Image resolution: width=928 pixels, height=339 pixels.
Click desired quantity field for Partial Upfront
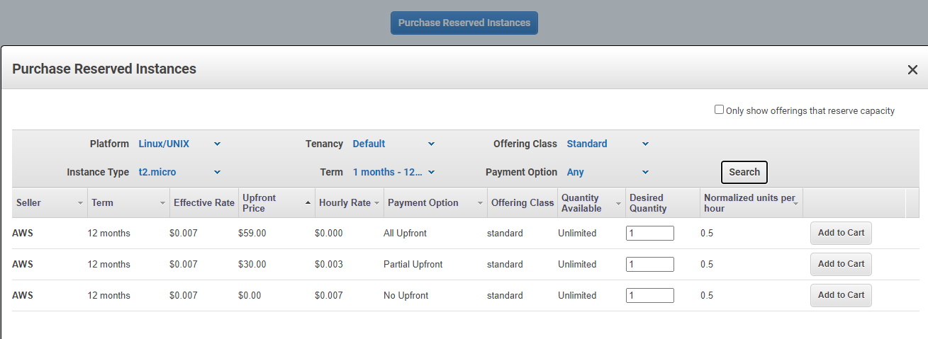[650, 265]
